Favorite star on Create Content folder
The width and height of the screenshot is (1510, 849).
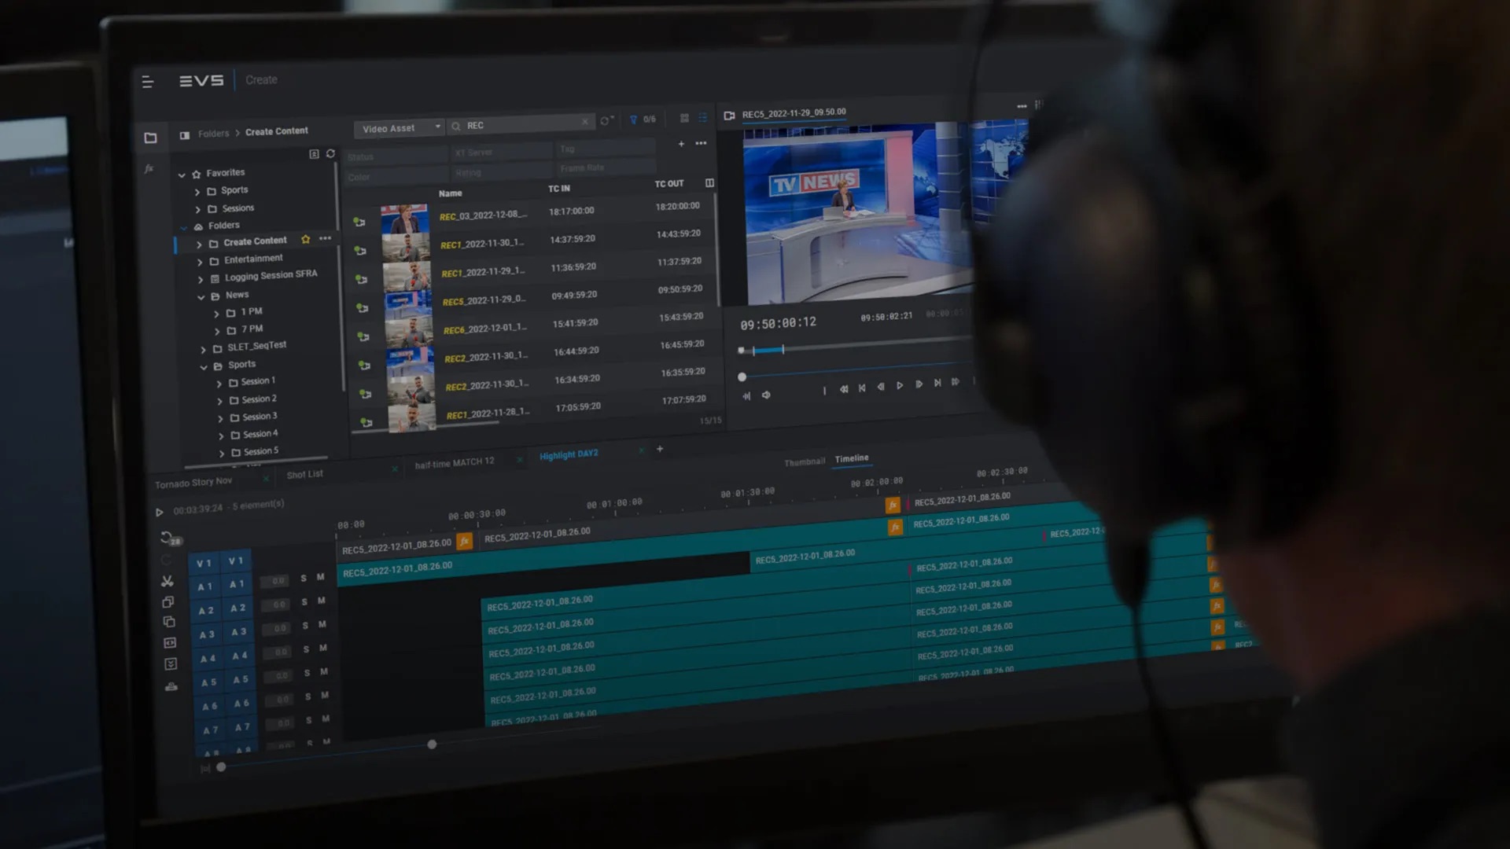tap(306, 239)
